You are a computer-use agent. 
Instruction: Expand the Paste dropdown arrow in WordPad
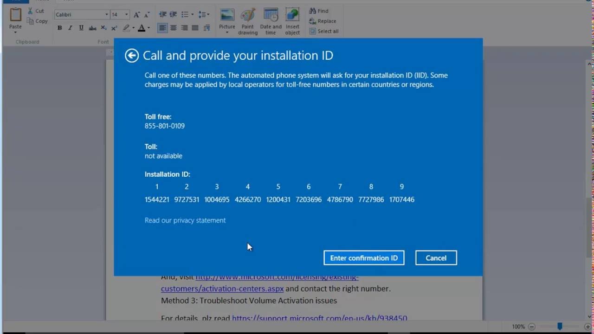pos(15,32)
